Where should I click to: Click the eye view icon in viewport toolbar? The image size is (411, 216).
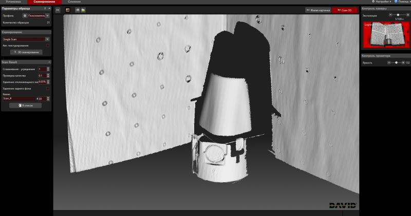pos(58,10)
